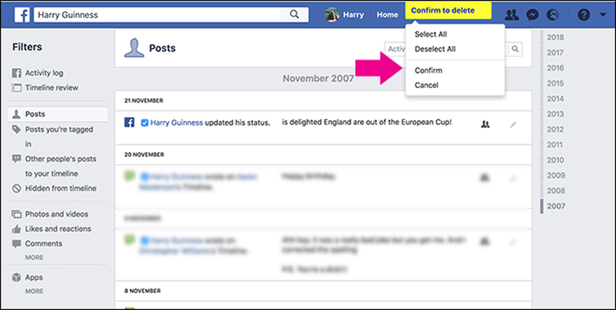616x310 pixels.
Task: Click Select All in the menu
Action: coord(431,34)
